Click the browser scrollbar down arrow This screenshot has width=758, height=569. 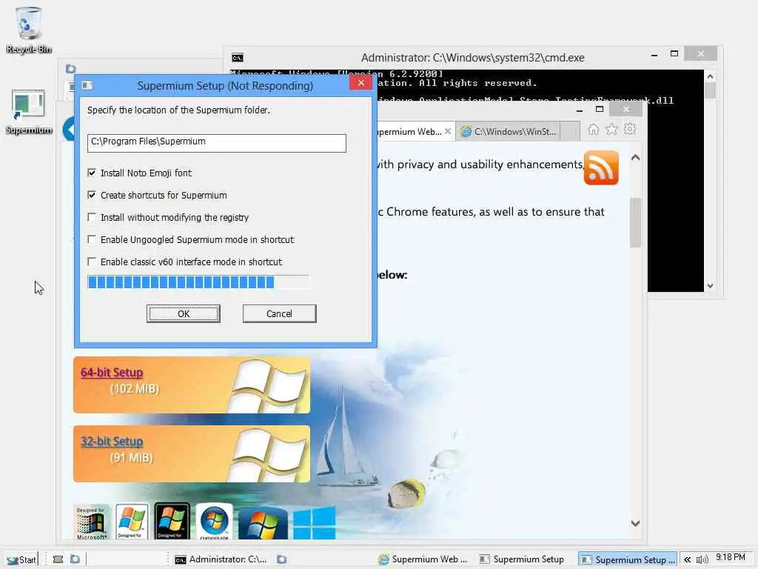(x=636, y=523)
